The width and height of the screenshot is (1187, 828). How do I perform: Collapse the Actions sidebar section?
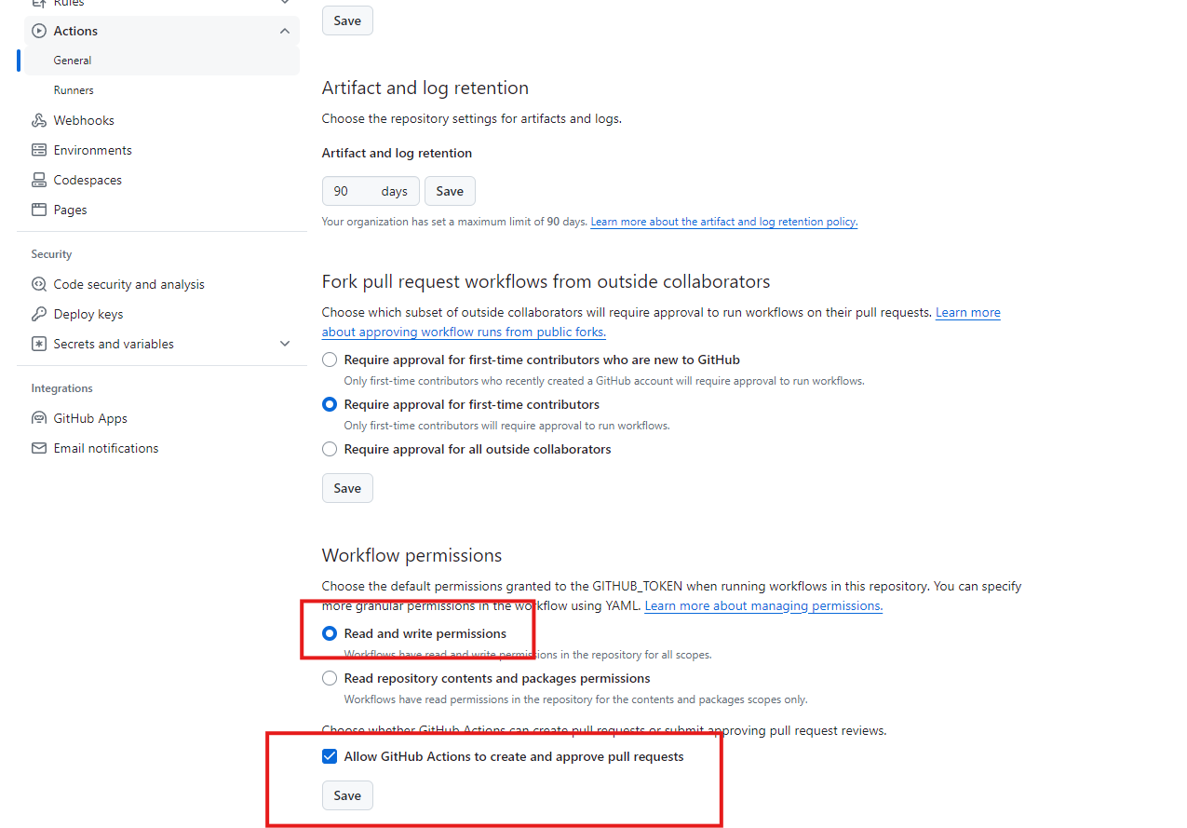pyautogui.click(x=284, y=30)
